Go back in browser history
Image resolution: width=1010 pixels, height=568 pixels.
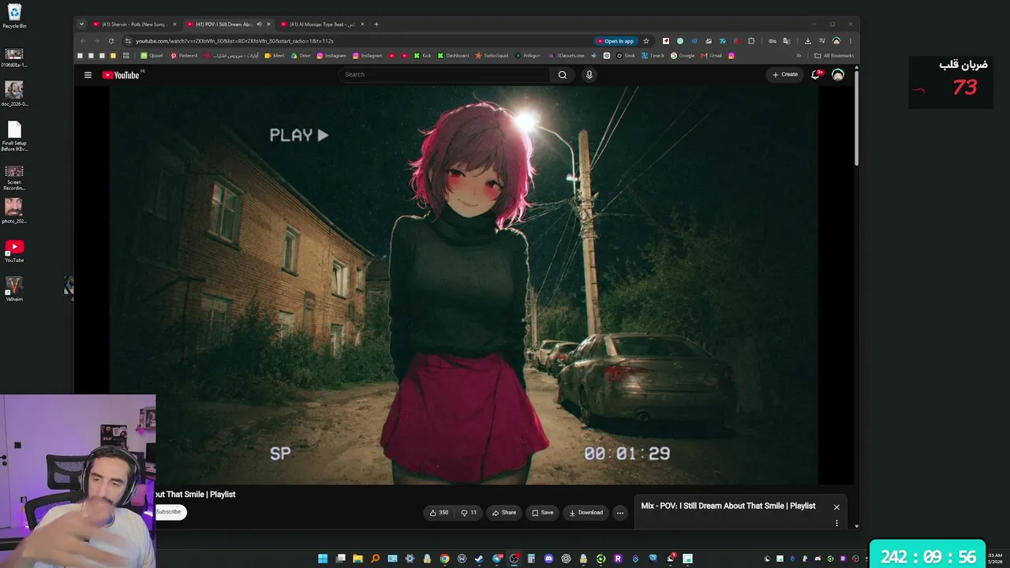click(x=83, y=41)
